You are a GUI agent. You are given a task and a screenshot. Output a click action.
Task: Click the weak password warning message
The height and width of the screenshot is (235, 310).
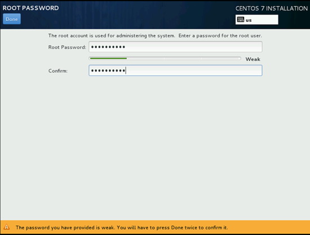tap(122, 228)
